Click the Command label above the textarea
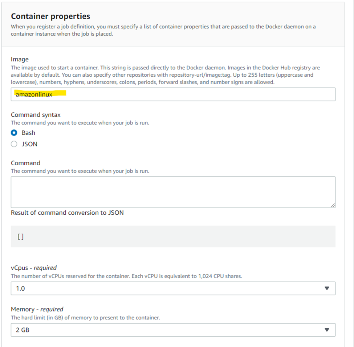Image resolution: width=354 pixels, height=347 pixels. [25, 163]
